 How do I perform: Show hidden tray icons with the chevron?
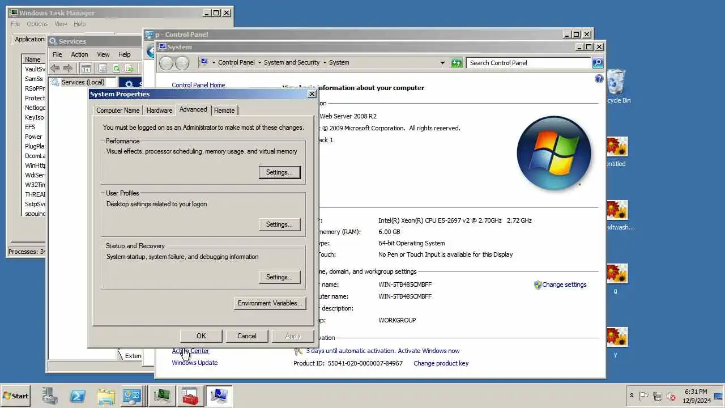(632, 396)
